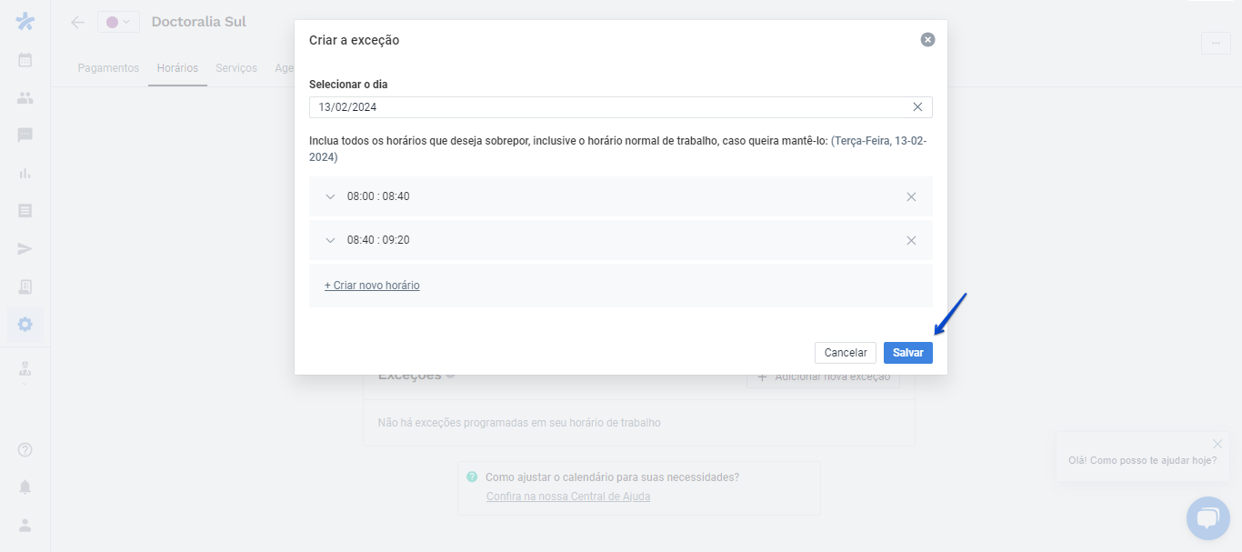Expand the 08:00 : 08:40 time slot

(330, 196)
